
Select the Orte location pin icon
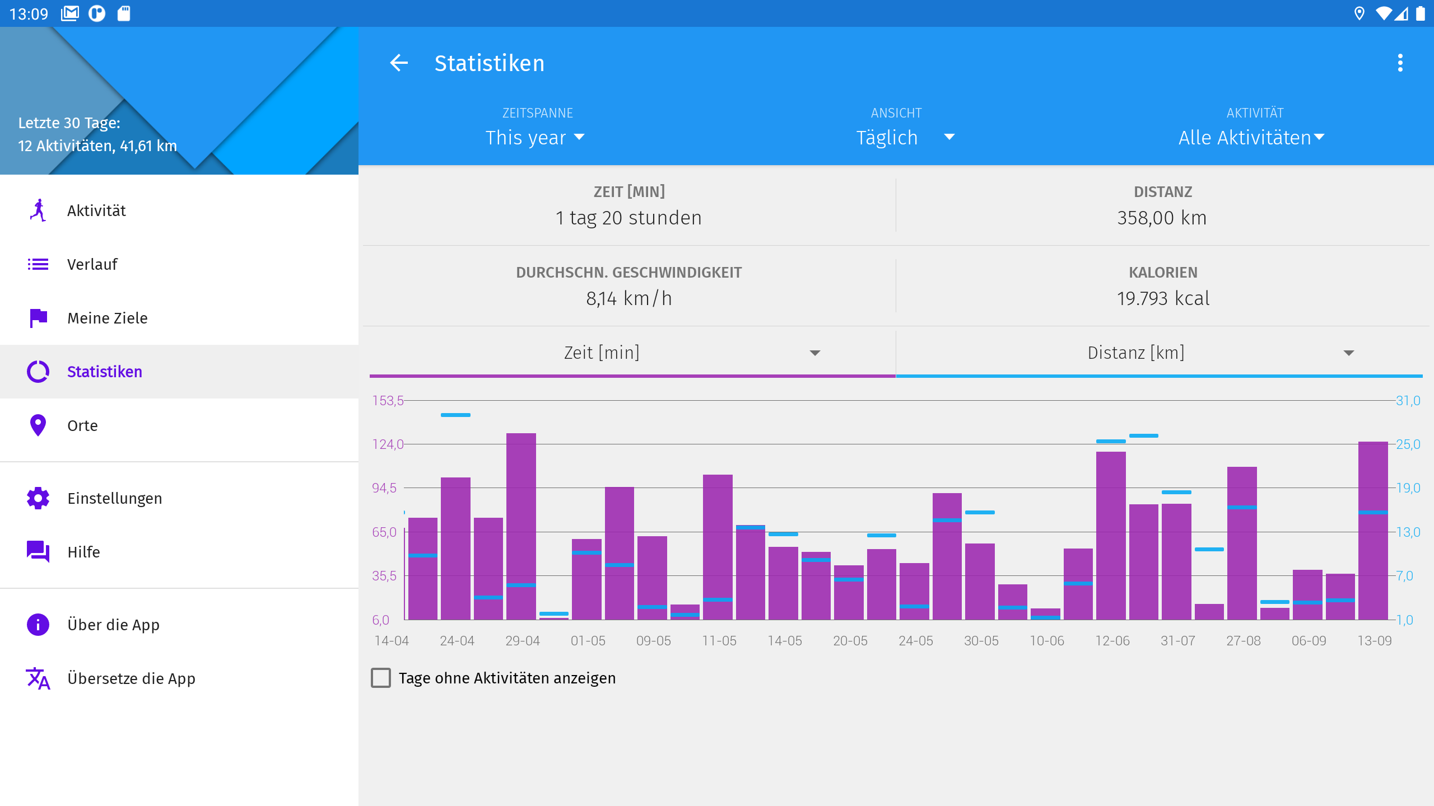(38, 425)
